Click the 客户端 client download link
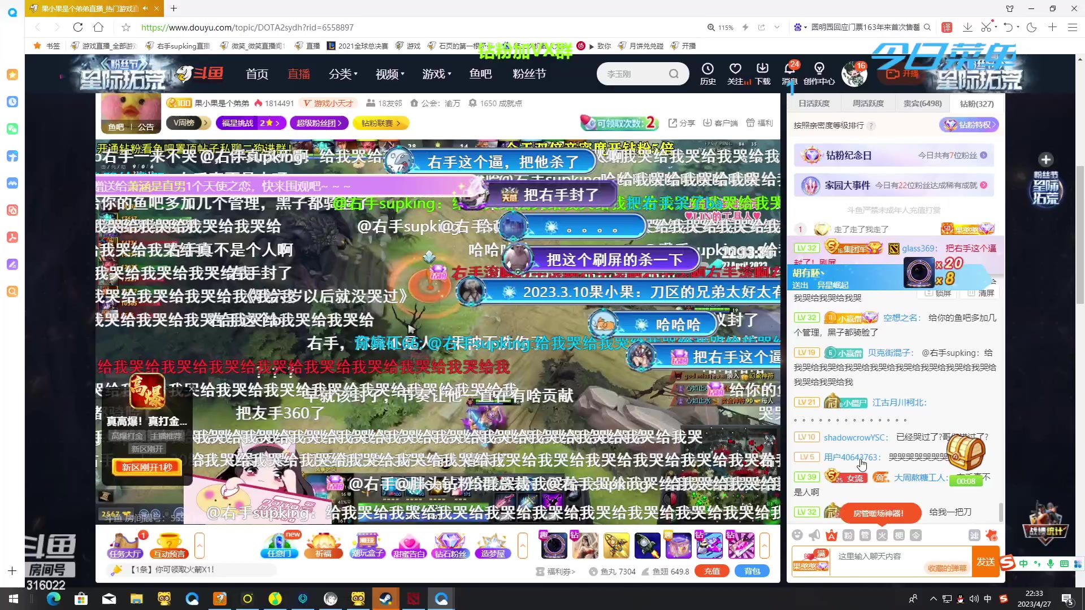Image resolution: width=1085 pixels, height=610 pixels. (x=721, y=123)
